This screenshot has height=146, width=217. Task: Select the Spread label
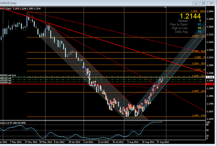[x=183, y=21]
